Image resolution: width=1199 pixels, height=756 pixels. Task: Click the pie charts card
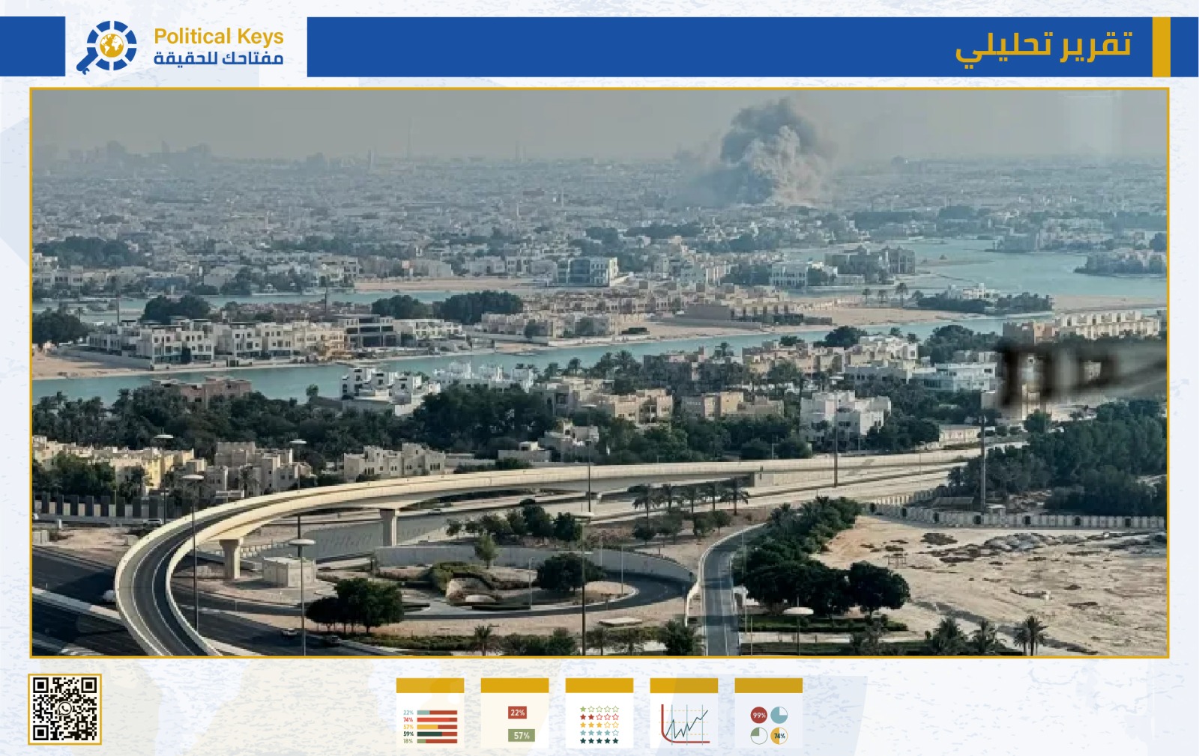(x=768, y=713)
